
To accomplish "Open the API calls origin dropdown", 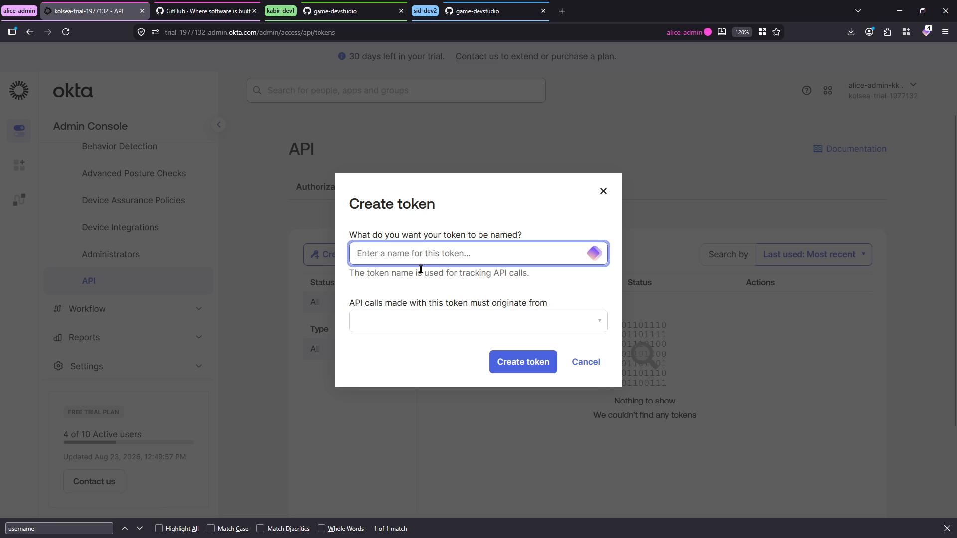I will click(x=478, y=321).
